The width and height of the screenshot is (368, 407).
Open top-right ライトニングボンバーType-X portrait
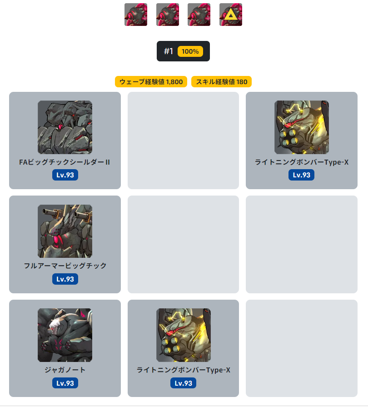[x=302, y=127]
